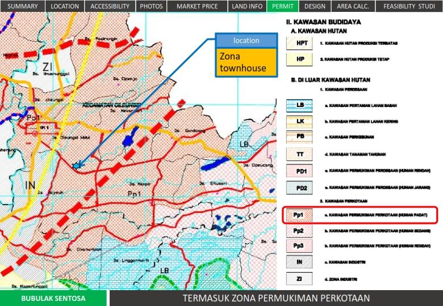Click the IN legend swatch
The image size is (443, 306).
point(299,262)
